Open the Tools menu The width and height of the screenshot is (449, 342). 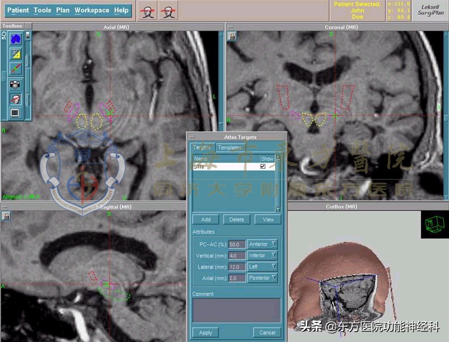pyautogui.click(x=43, y=10)
